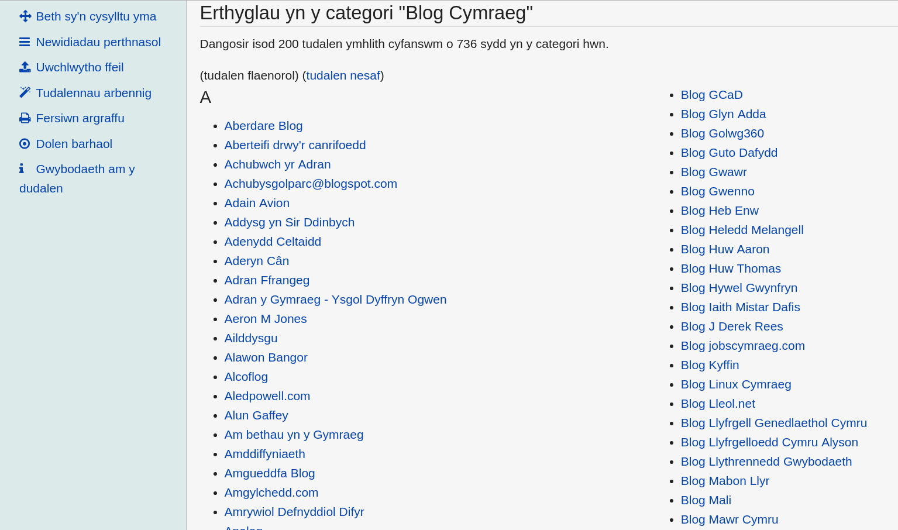This screenshot has height=530, width=898.
Task: Open Blog Heledd Melangell article
Action: [742, 230]
